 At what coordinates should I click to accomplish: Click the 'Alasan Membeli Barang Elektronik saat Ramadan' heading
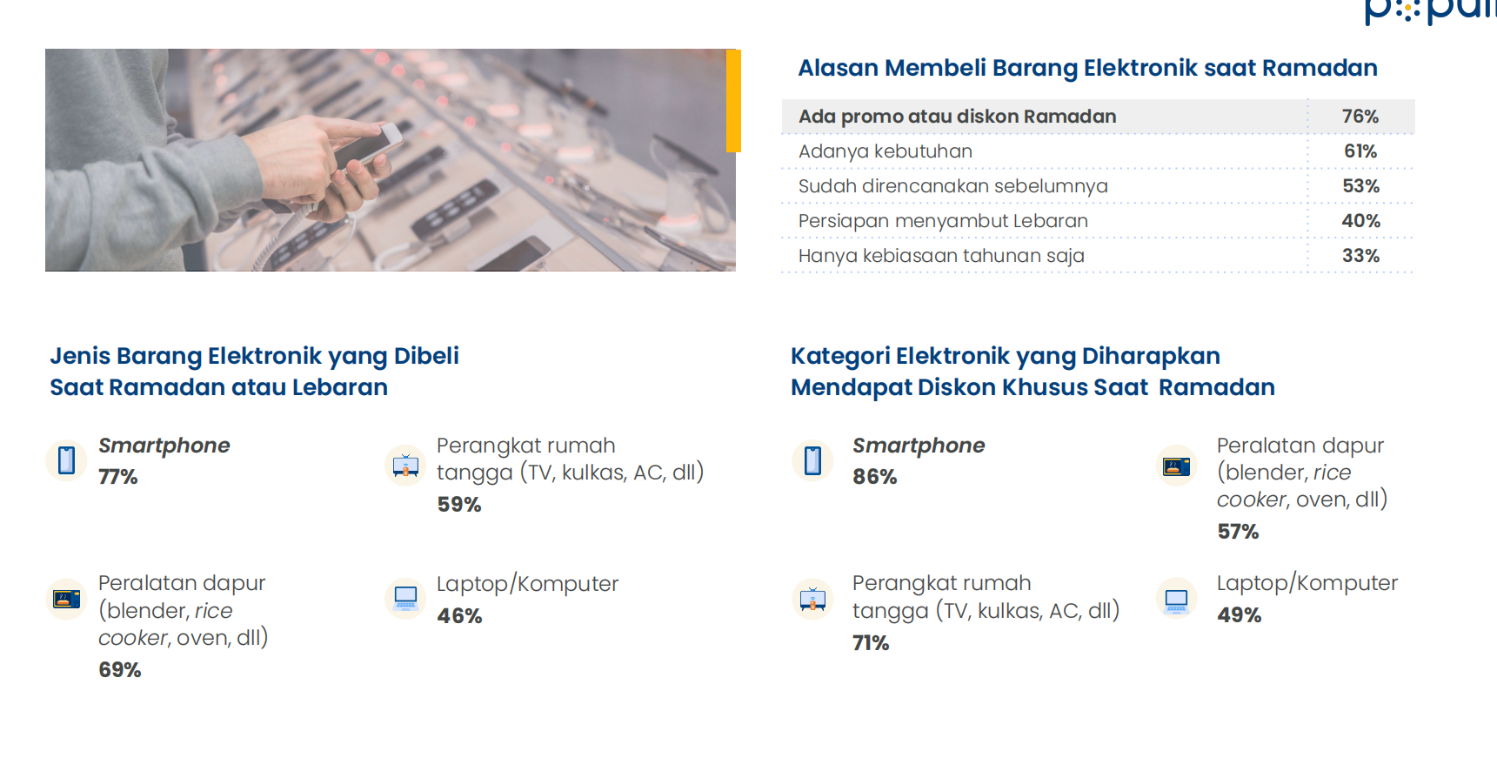[1087, 68]
